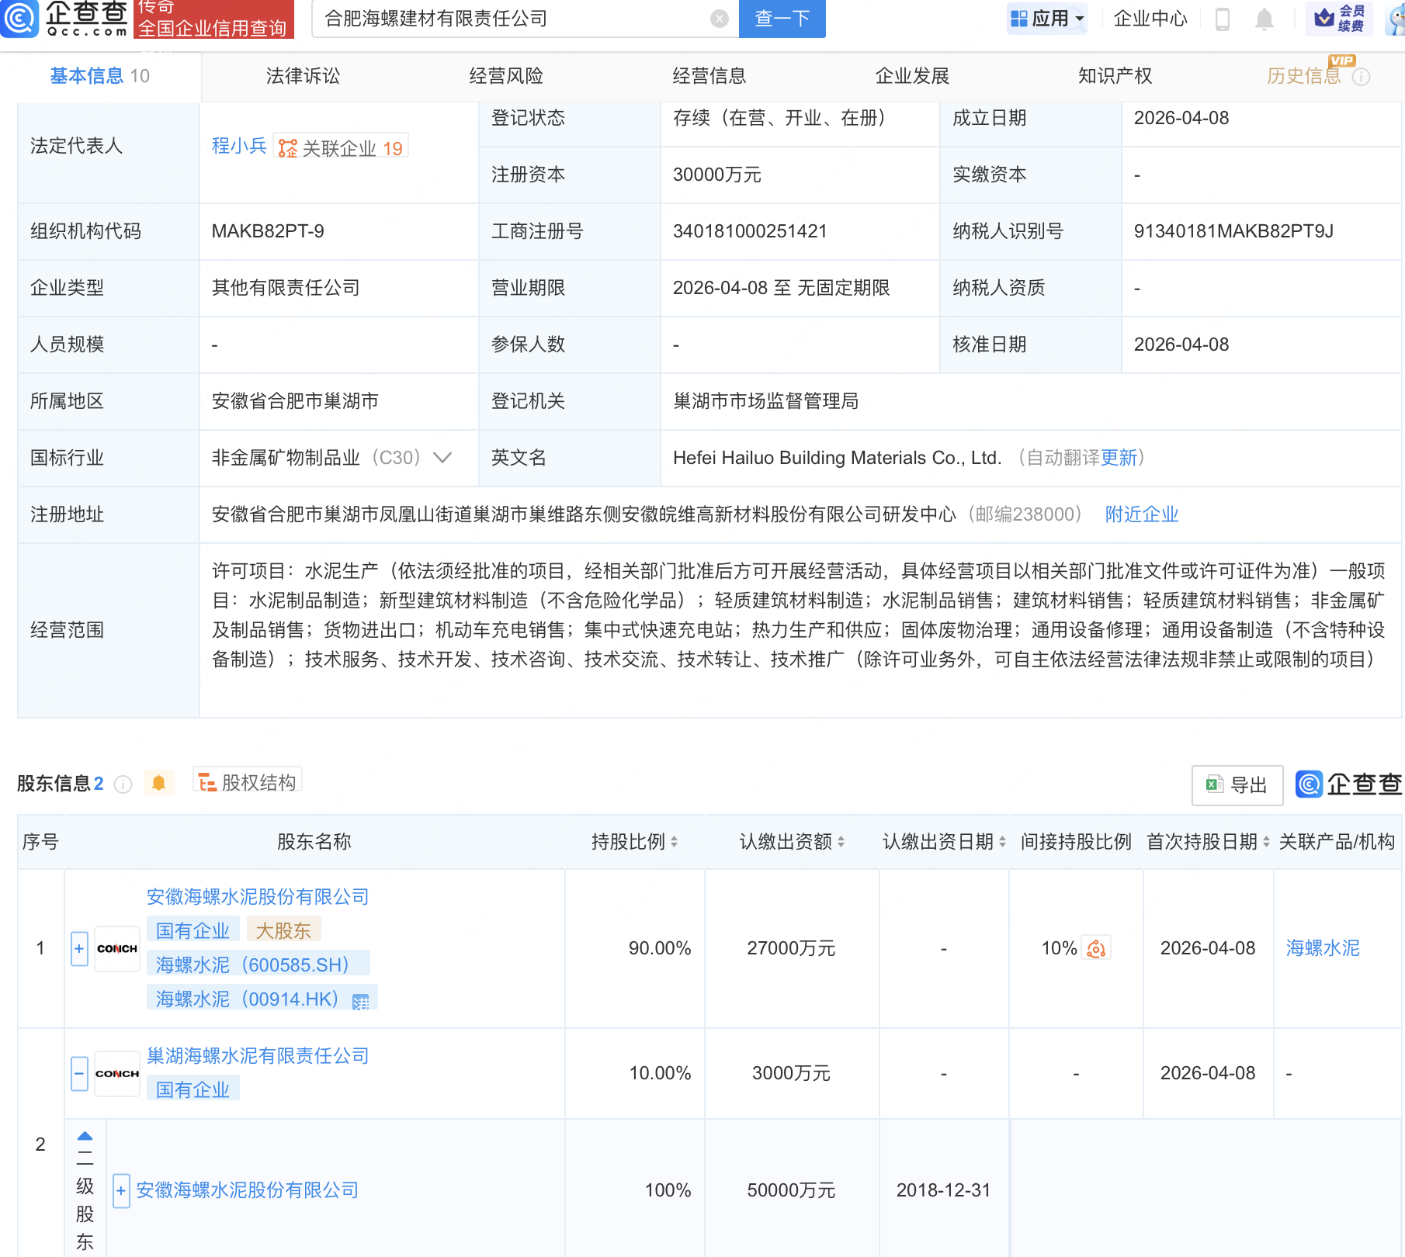Image resolution: width=1405 pixels, height=1257 pixels.
Task: Open equity penetration icon beside 10% holding
Action: point(1095,948)
